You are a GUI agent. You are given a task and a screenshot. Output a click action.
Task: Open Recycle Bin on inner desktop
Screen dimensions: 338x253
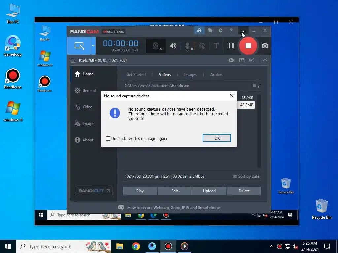pyautogui.click(x=286, y=186)
